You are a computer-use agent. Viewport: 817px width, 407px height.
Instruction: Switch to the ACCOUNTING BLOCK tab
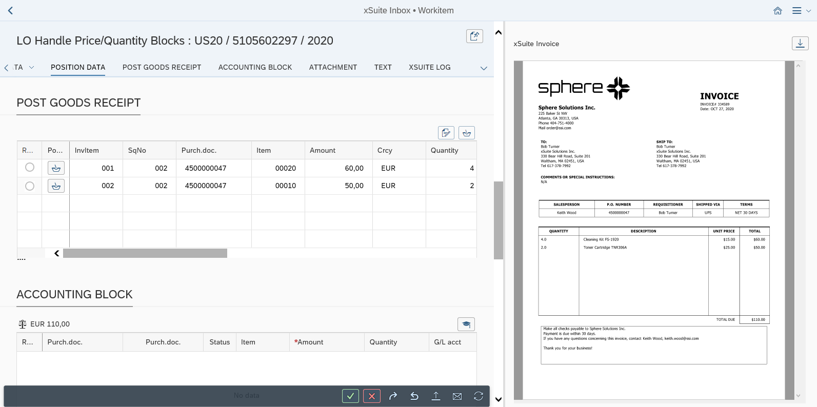[x=255, y=67]
